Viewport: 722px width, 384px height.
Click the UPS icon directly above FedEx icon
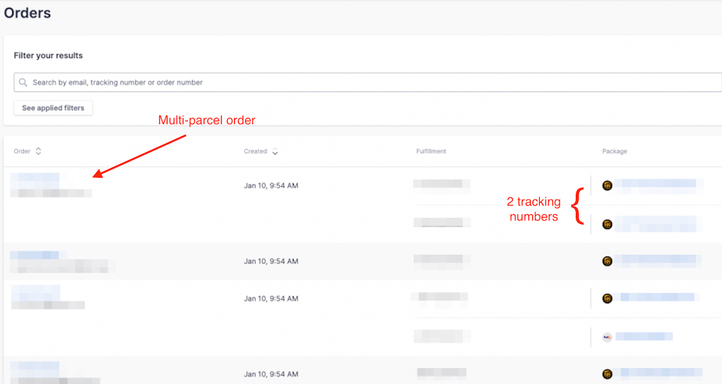click(x=607, y=298)
